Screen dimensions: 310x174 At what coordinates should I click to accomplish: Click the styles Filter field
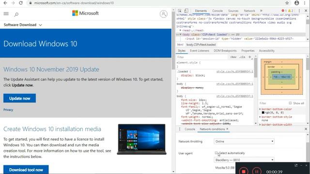[x=202, y=57]
